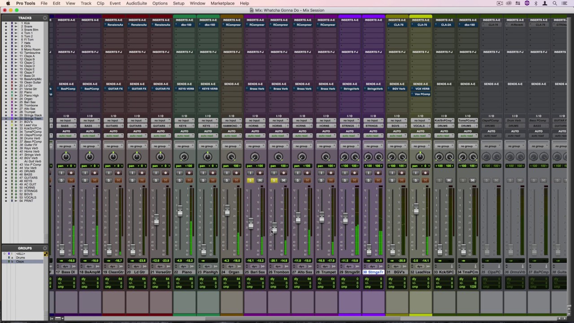Open the Vox PComp send on LeadVox
574x323 pixels.
click(x=421, y=94)
